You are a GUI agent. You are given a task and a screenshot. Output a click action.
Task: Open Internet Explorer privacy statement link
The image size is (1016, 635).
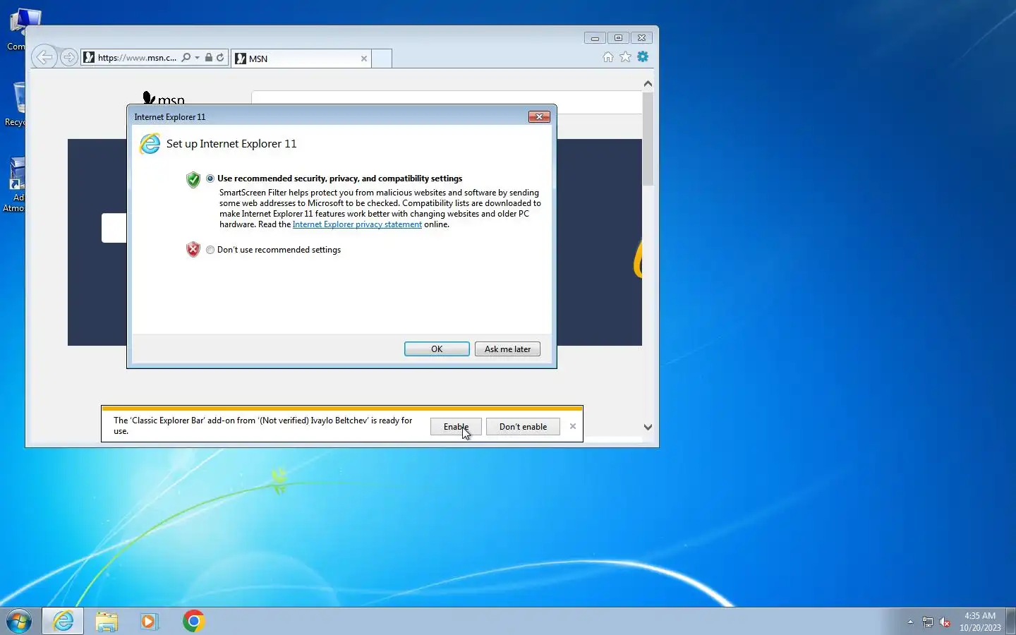pos(357,224)
